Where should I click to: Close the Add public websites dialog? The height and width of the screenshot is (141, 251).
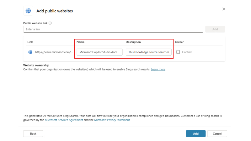pyautogui.click(x=224, y=9)
